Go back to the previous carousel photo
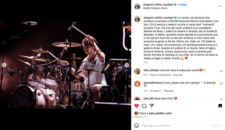The image size is (225, 130). point(4,65)
